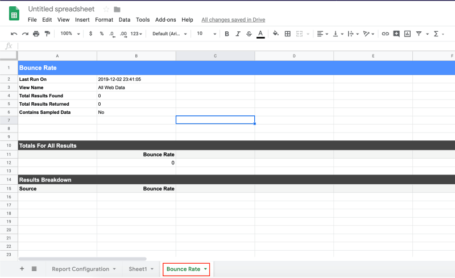Open the Bounce Rate tab dropdown arrow
Image resolution: width=455 pixels, height=278 pixels.
click(205, 269)
